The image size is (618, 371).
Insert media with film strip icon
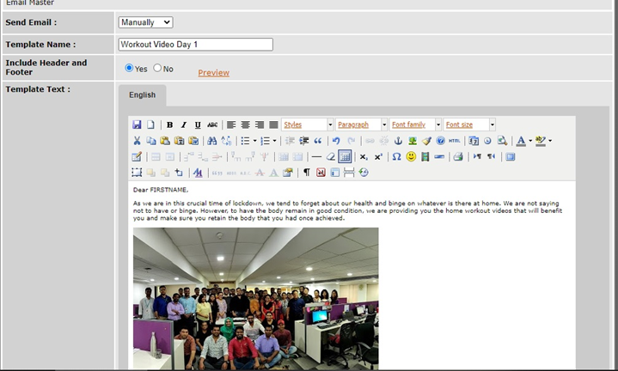tap(425, 157)
